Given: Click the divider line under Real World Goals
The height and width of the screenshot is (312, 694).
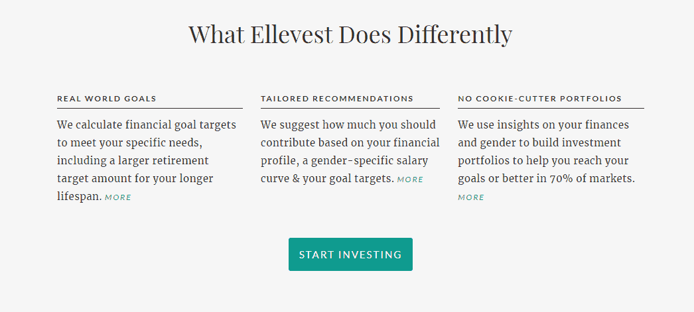Looking at the screenshot, I should click(x=149, y=108).
